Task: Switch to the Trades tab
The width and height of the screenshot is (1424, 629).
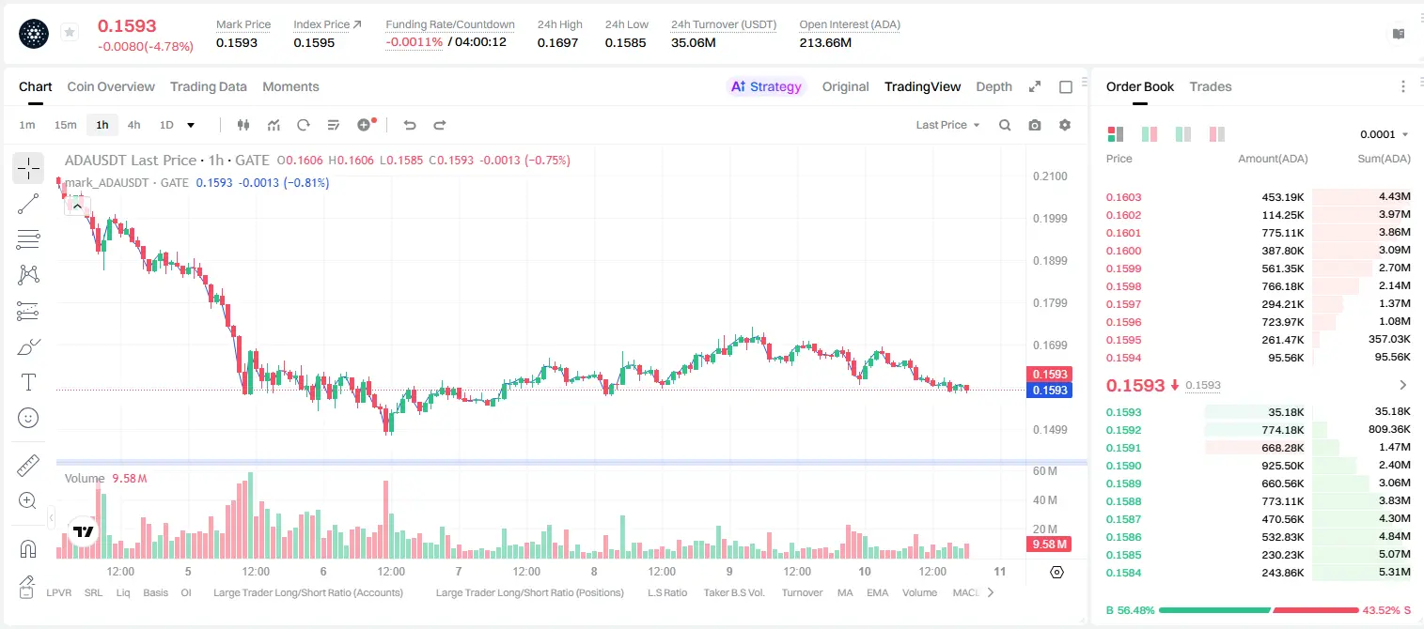Action: pos(1210,86)
